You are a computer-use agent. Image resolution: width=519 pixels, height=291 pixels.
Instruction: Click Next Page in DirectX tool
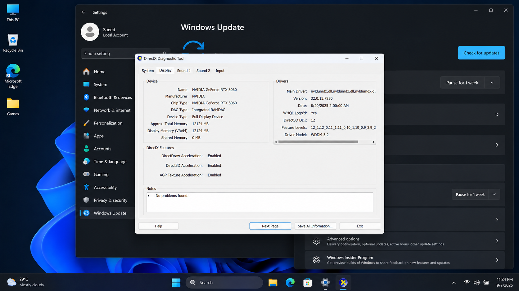[270, 226]
